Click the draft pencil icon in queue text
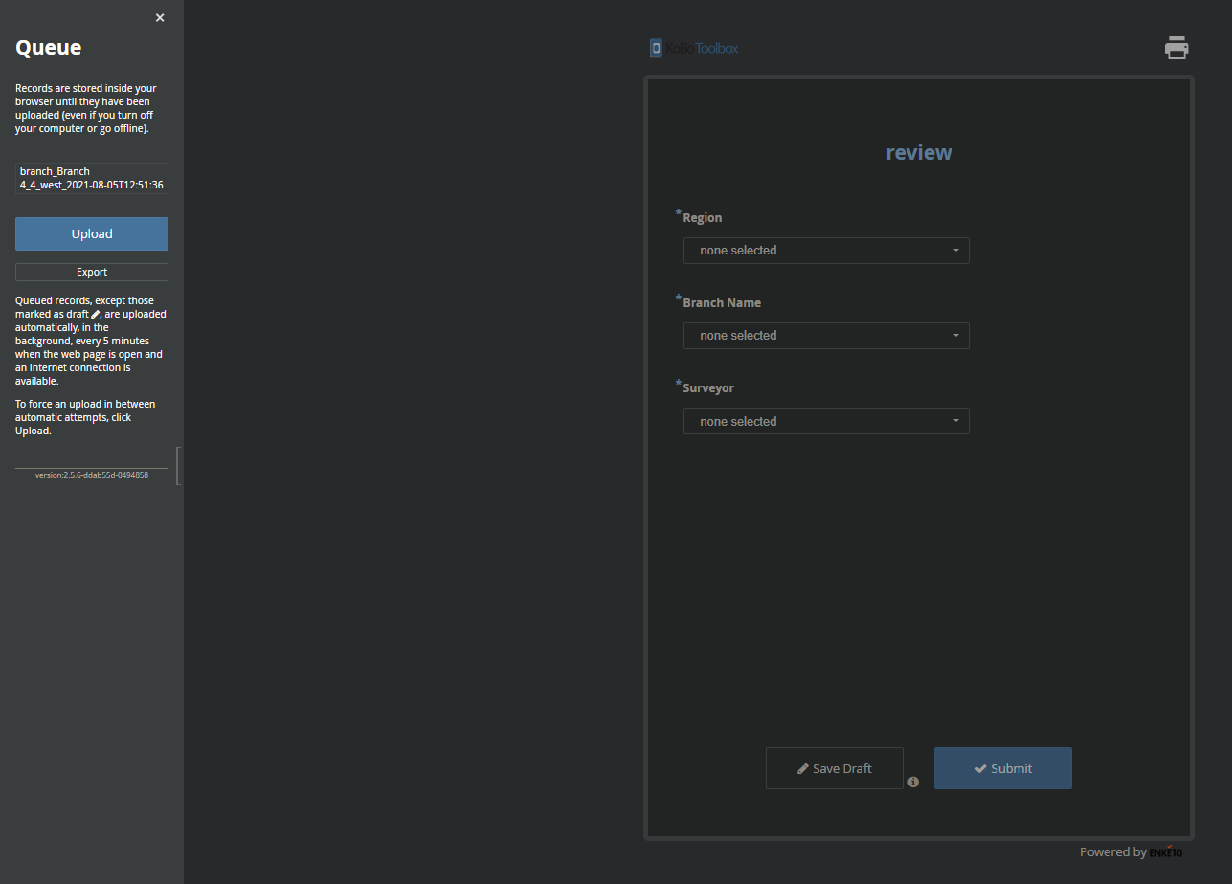Image resolution: width=1232 pixels, height=884 pixels. 96,315
